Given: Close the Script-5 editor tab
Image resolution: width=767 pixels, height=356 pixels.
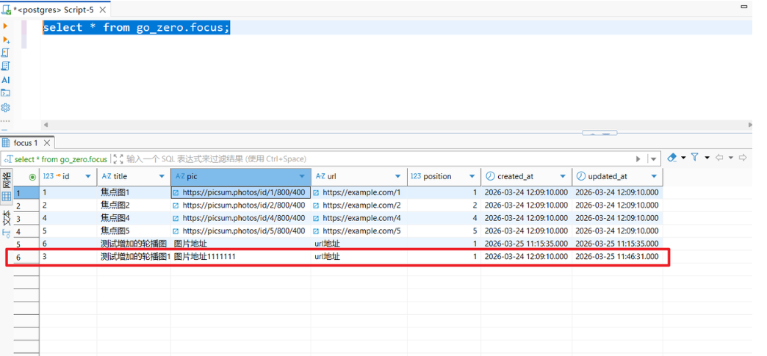Looking at the screenshot, I should pyautogui.click(x=103, y=9).
